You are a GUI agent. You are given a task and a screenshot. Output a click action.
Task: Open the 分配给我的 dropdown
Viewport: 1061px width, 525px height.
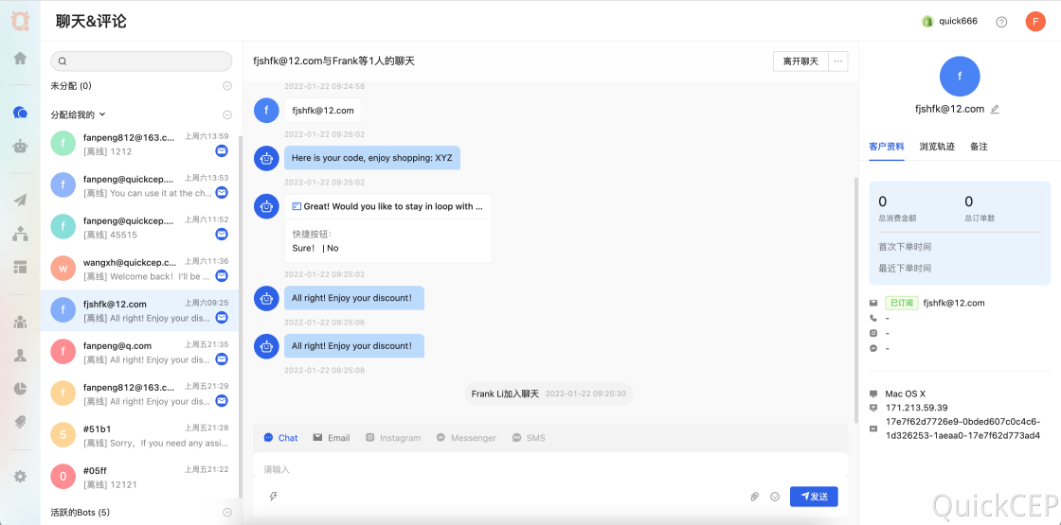coord(79,114)
